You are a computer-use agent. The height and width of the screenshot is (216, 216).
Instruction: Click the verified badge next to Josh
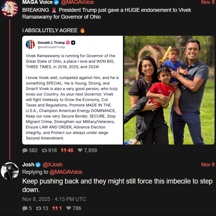38,165
